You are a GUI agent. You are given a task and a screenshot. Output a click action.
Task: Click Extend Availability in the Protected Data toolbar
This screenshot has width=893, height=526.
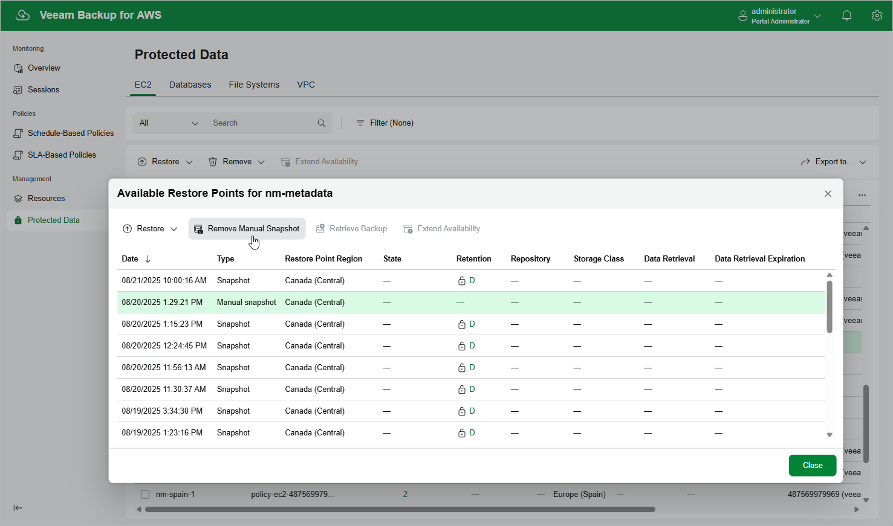319,162
